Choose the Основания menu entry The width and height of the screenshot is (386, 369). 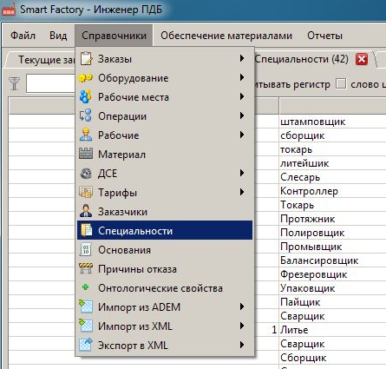coord(165,250)
